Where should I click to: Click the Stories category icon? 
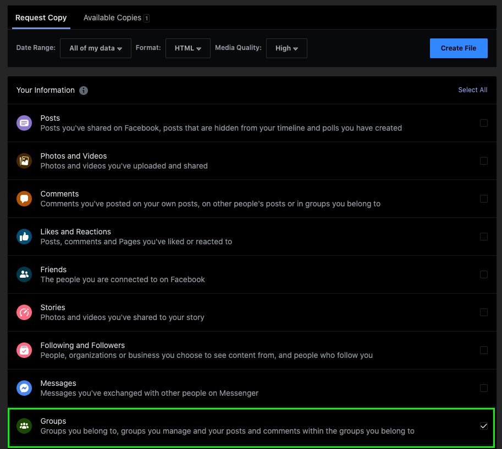pos(24,312)
